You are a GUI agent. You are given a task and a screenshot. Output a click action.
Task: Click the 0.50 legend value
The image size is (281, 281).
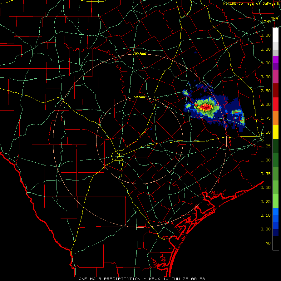[x=266, y=188]
